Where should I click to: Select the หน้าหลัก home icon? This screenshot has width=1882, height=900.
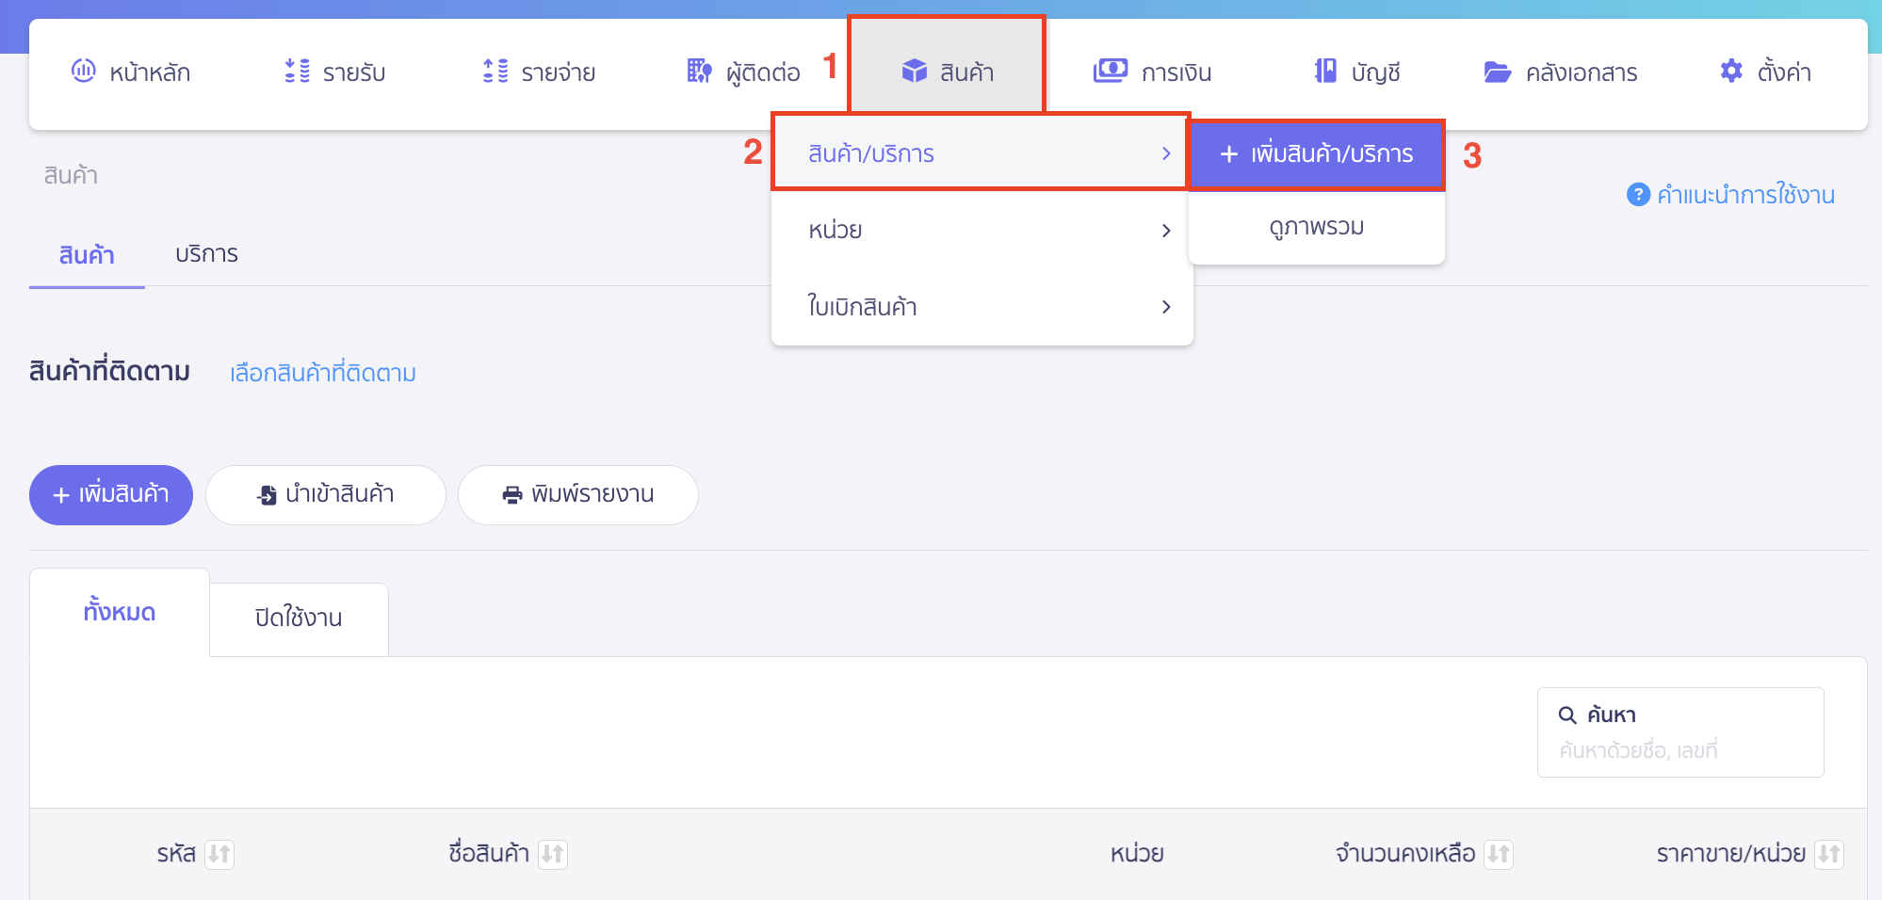(86, 71)
